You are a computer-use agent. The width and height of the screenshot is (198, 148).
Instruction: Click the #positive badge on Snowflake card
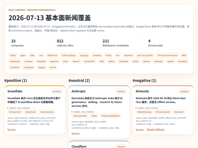[x=56, y=91]
